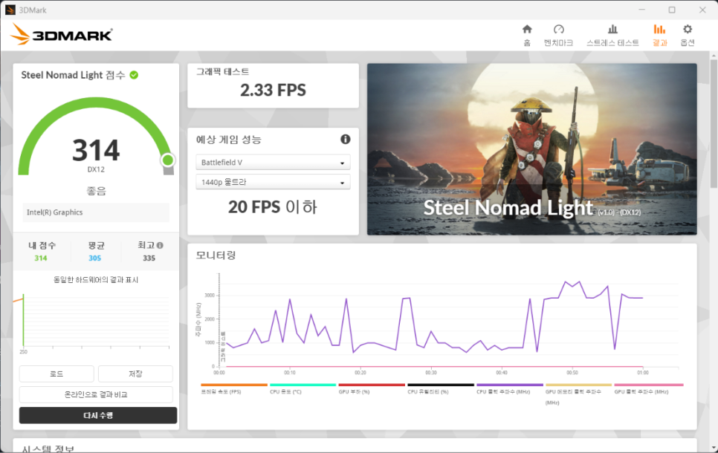The image size is (718, 453).
Task: Click the 3DMark app icon in title bar
Action: (x=10, y=10)
